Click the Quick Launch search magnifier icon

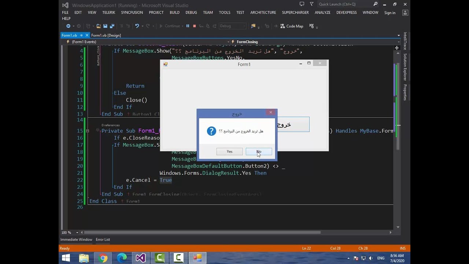point(376,4)
